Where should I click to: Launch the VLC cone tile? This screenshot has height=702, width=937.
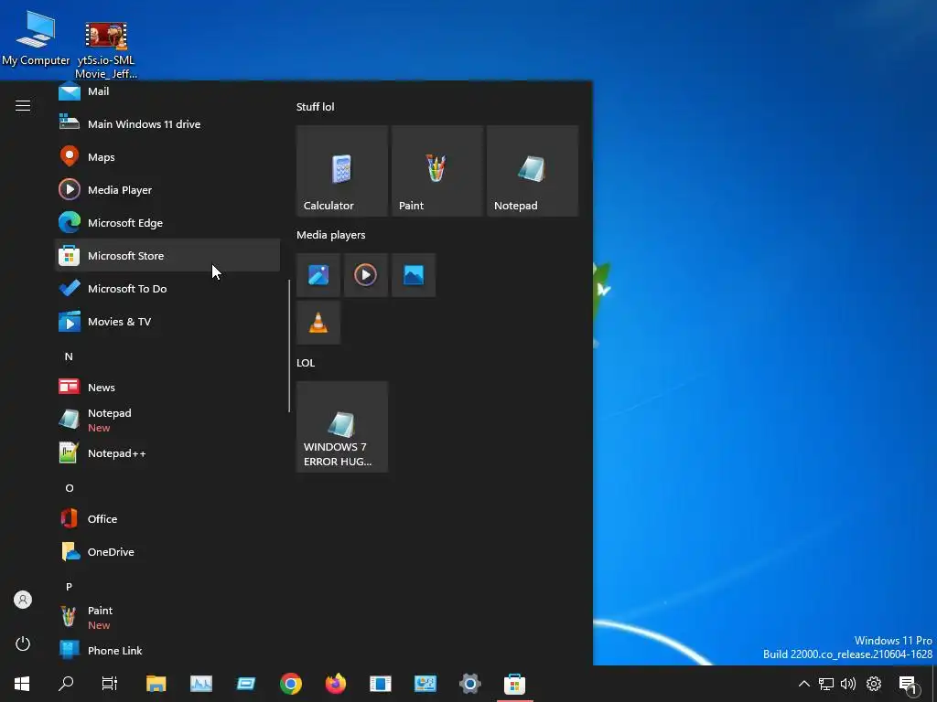[318, 323]
